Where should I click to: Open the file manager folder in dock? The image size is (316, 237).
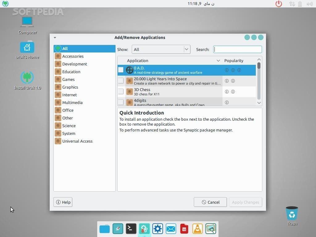105,229
